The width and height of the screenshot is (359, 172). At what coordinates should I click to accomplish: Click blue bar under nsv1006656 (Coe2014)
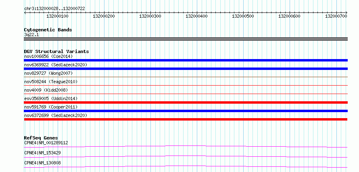point(186,60)
